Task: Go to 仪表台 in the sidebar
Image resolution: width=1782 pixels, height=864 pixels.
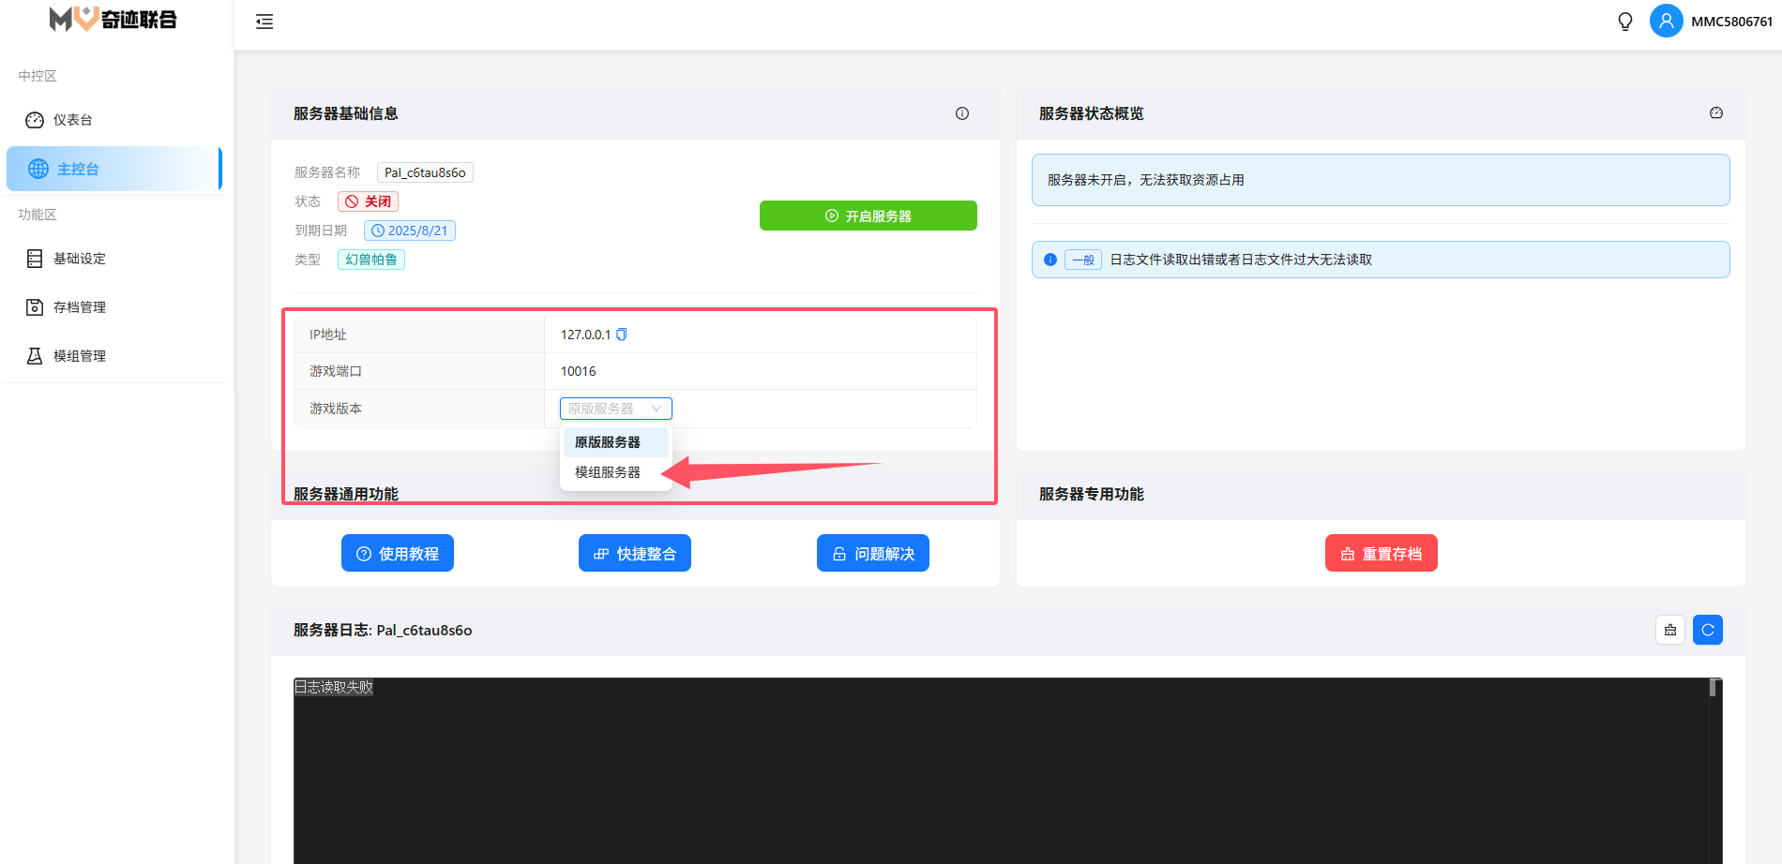Action: tap(72, 120)
